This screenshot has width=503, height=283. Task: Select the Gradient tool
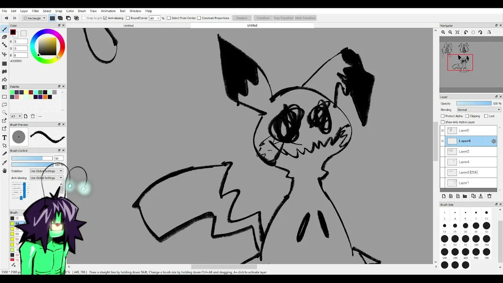[x=5, y=87]
